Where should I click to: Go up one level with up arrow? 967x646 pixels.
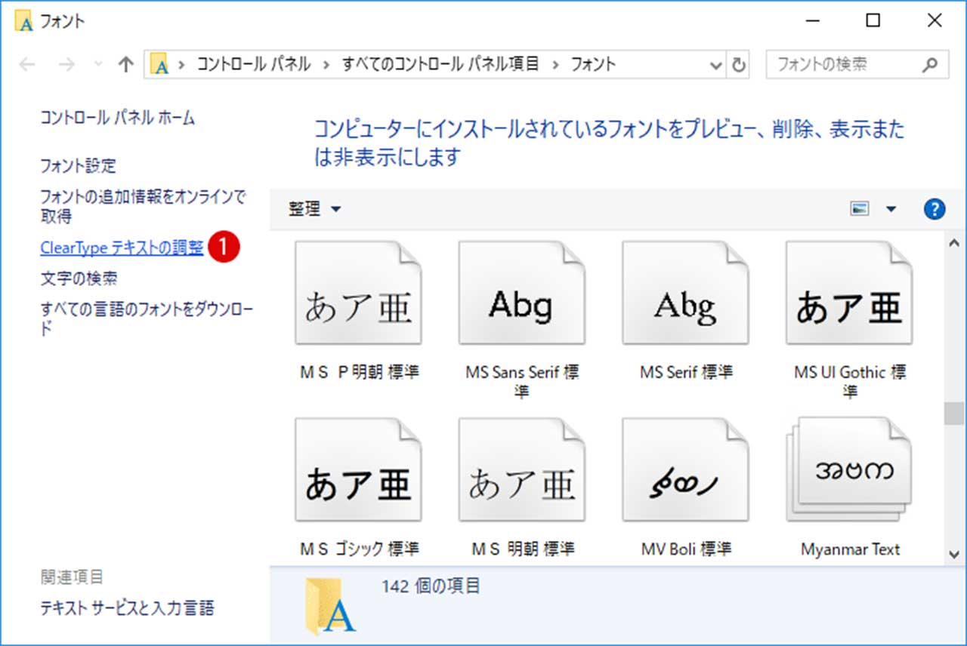point(126,65)
